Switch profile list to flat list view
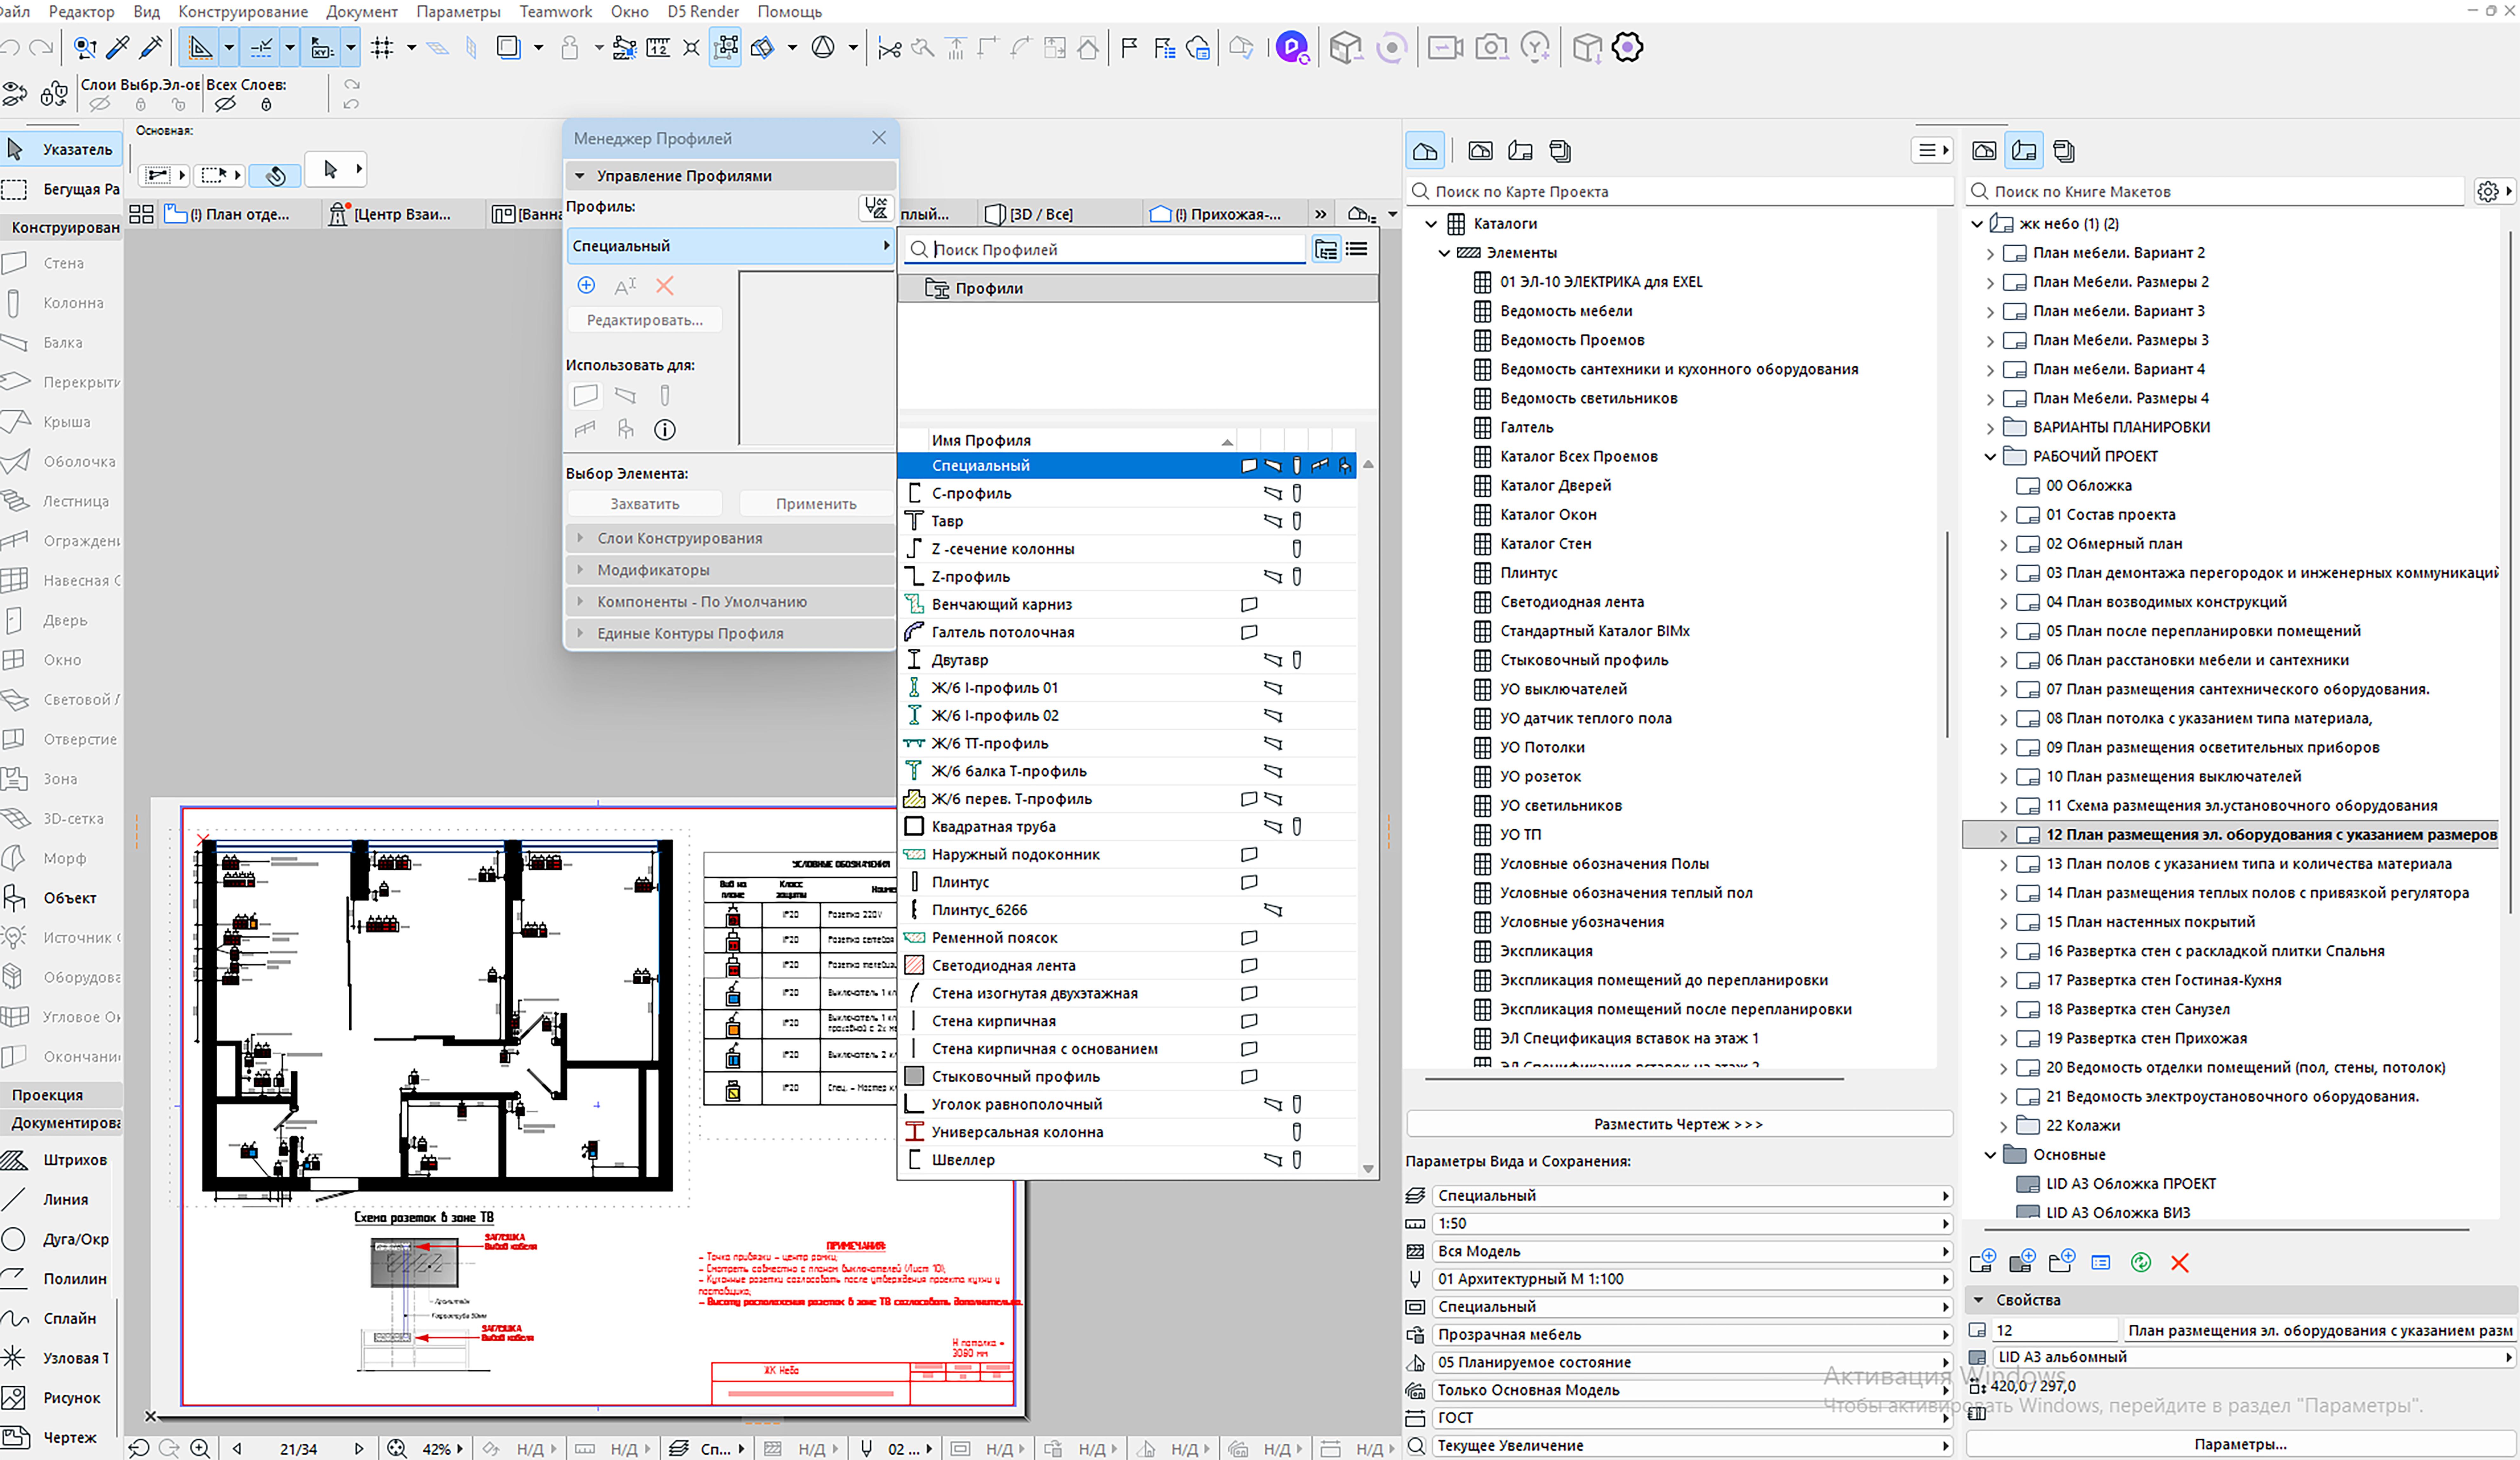The width and height of the screenshot is (2520, 1460). tap(1356, 249)
